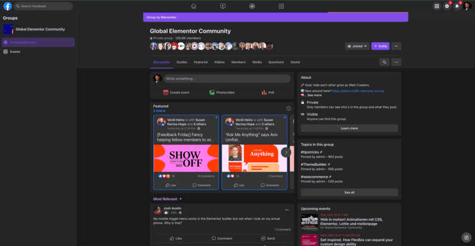
Task: Click the Facebook logo icon
Action: point(8,6)
